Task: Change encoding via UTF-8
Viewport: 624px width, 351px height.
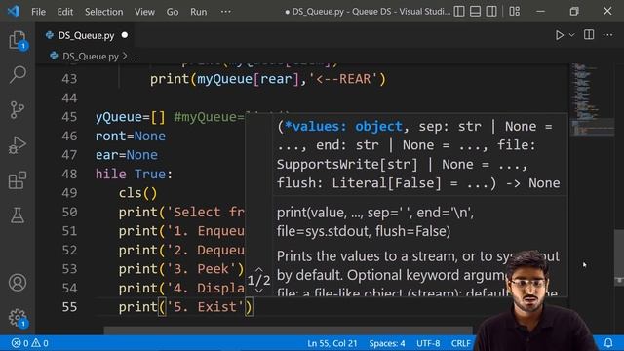Action: [428, 343]
